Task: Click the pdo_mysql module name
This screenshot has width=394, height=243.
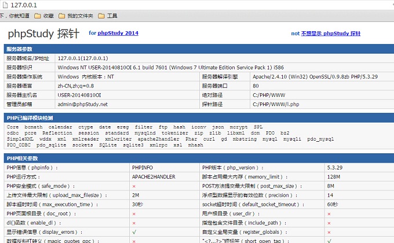Action: tap(320, 139)
